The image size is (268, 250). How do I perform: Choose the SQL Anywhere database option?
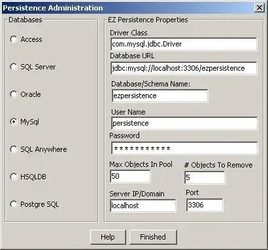14,149
